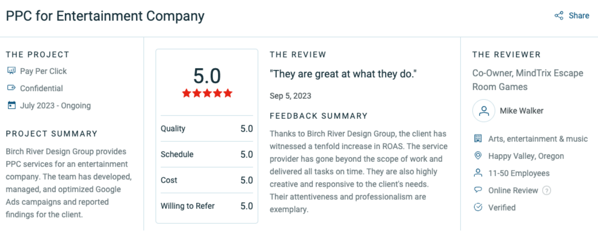Click the help question mark icon
Image resolution: width=598 pixels, height=250 pixels.
(x=547, y=190)
